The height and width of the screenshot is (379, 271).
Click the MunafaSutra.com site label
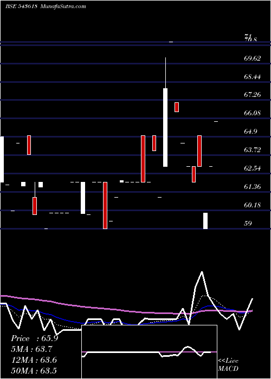coord(63,6)
